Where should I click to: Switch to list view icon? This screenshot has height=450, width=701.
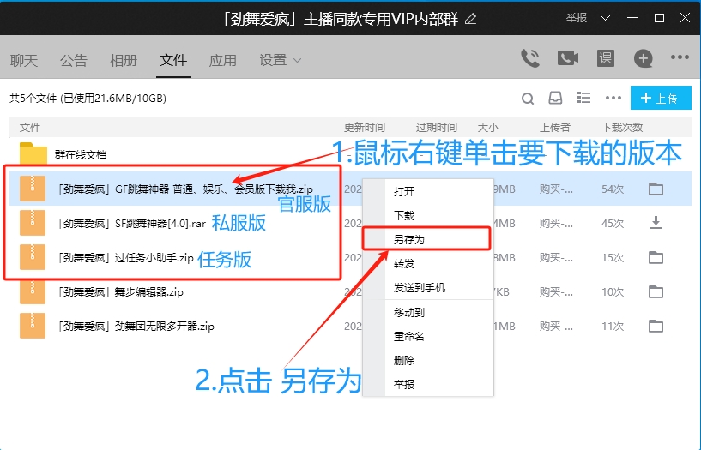point(583,98)
